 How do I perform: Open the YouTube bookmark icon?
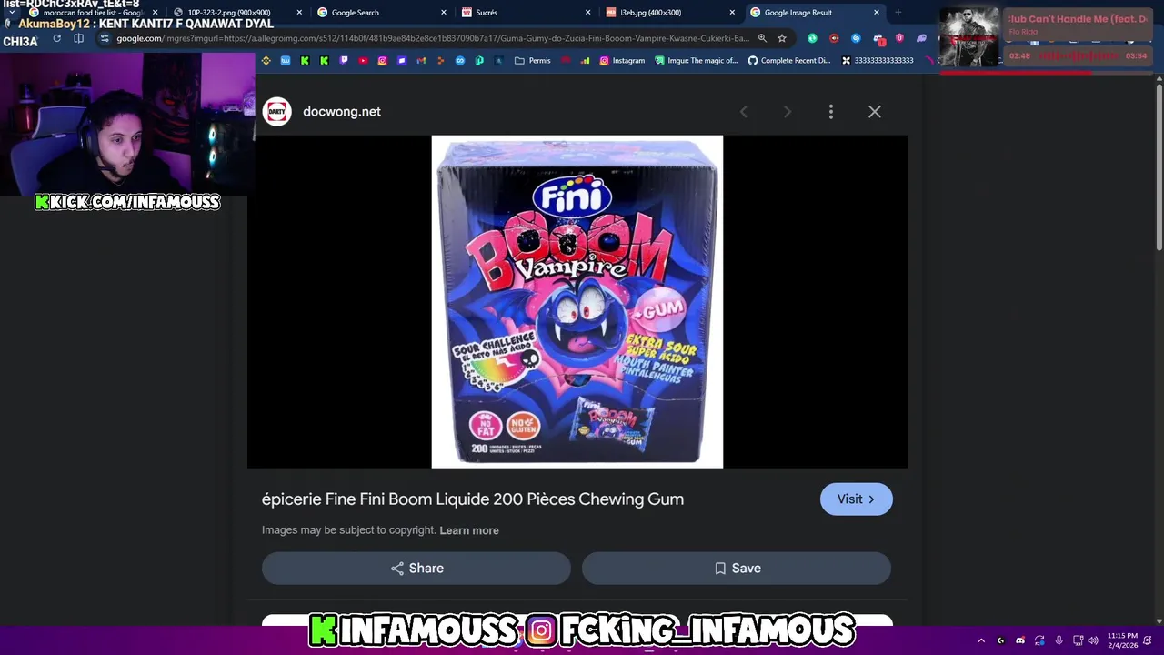pos(363,61)
